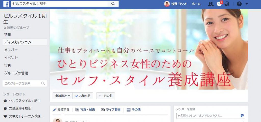261x122 pixels.
Task: Open the account dropdown arrow in top bar
Action: pos(246,4)
